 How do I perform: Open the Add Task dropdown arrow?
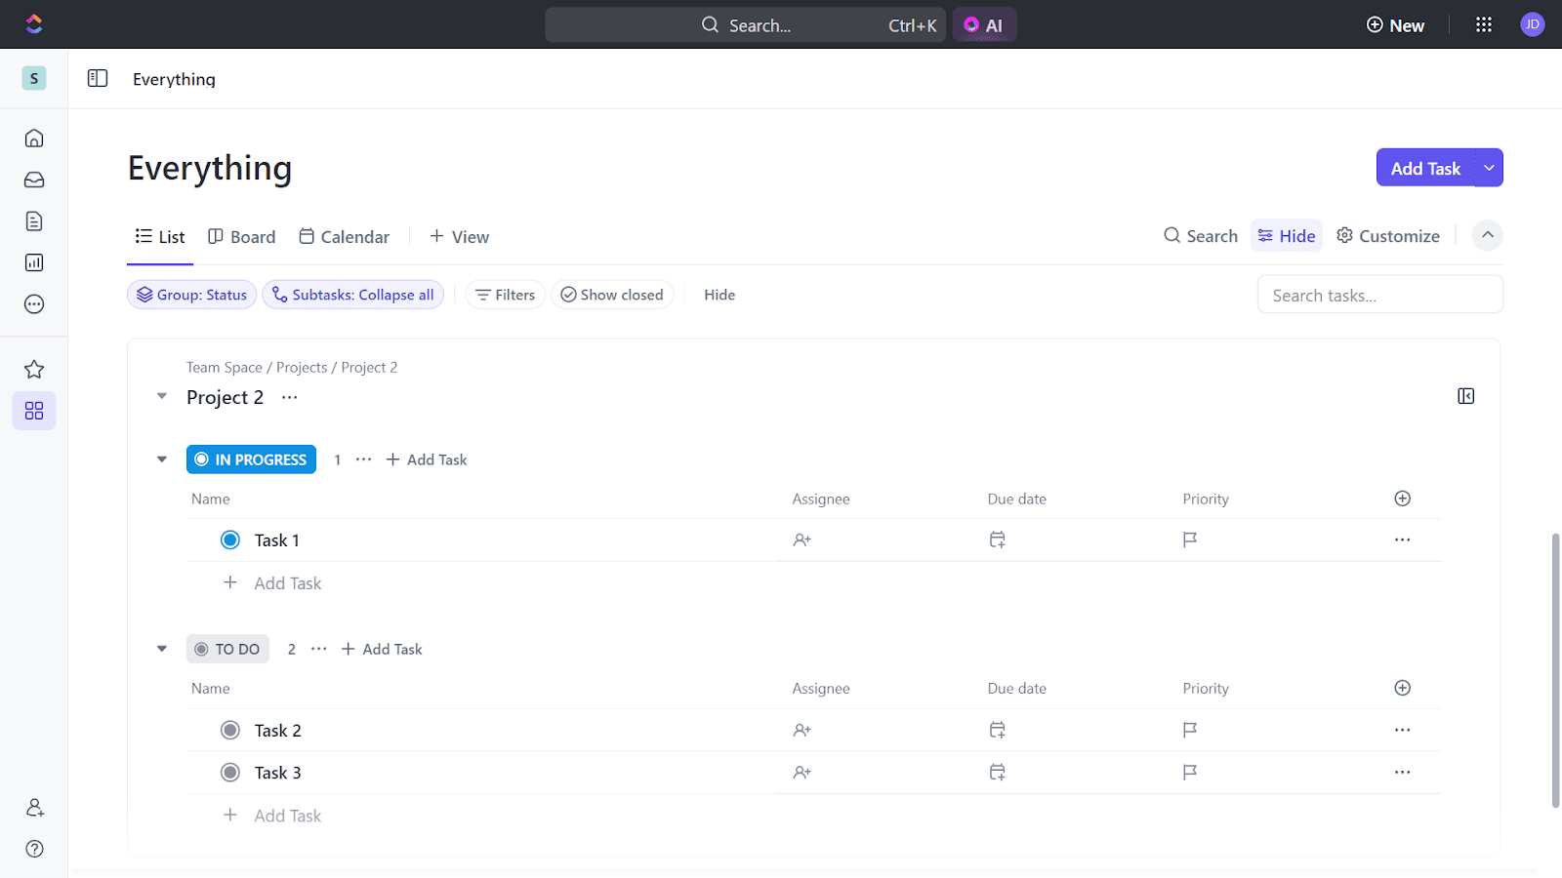(1487, 167)
